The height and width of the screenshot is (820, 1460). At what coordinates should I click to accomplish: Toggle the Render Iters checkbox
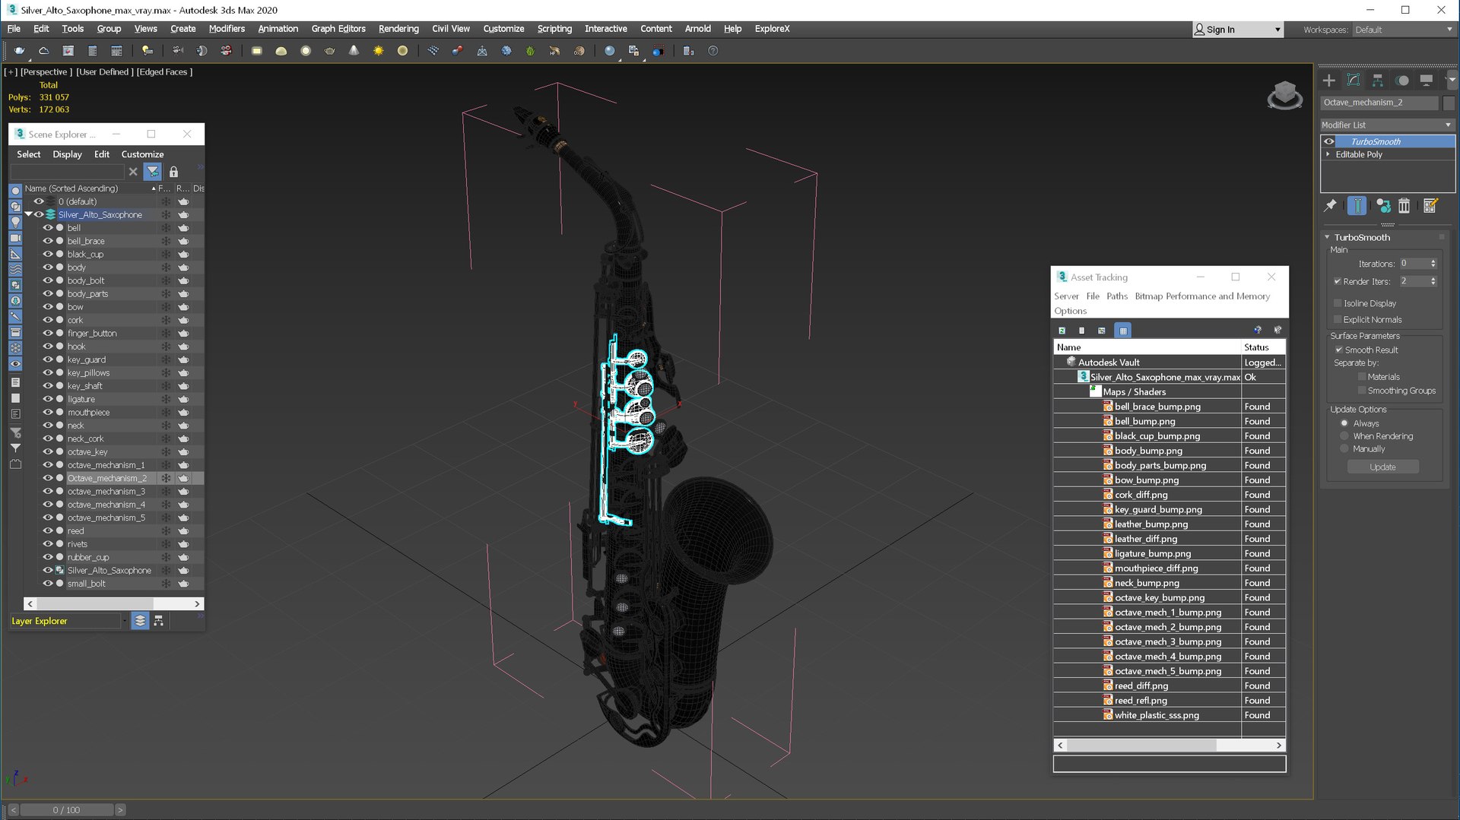1338,281
